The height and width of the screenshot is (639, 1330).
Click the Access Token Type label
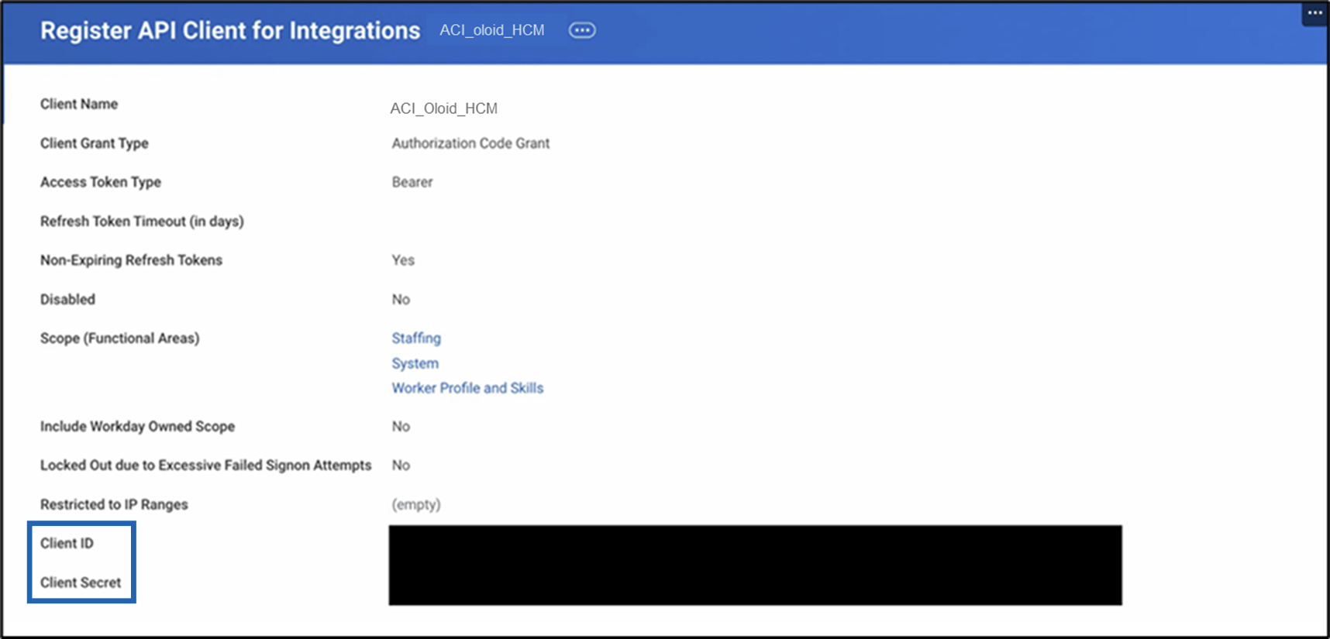(101, 182)
